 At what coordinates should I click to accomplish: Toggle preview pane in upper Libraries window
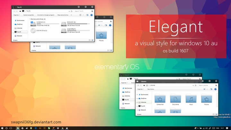tap(106, 25)
